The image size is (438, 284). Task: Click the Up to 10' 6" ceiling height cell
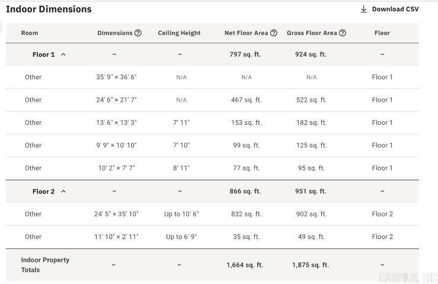tap(181, 214)
